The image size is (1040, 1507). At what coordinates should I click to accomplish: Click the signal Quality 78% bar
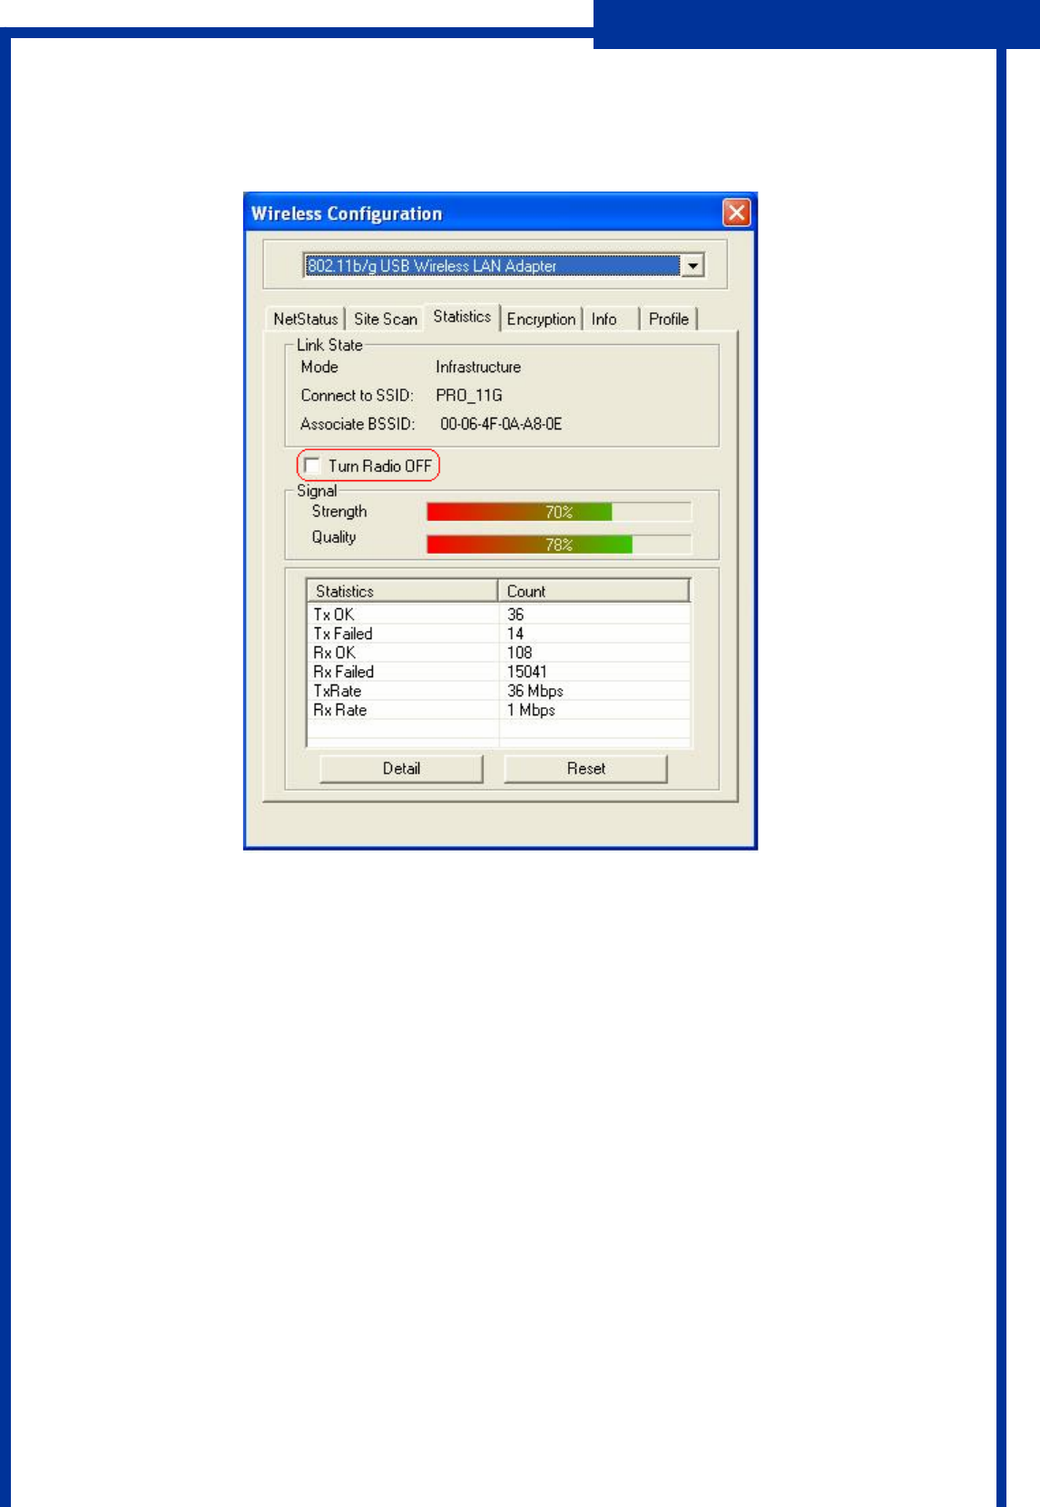pyautogui.click(x=559, y=545)
